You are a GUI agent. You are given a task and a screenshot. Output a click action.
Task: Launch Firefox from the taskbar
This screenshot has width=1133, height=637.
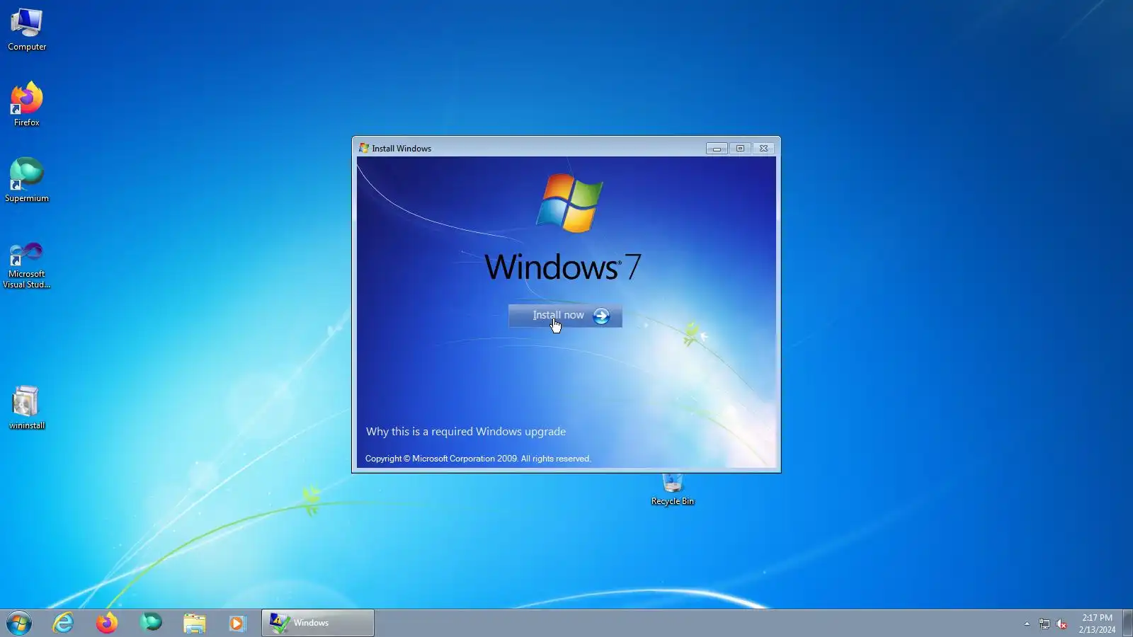pyautogui.click(x=107, y=623)
